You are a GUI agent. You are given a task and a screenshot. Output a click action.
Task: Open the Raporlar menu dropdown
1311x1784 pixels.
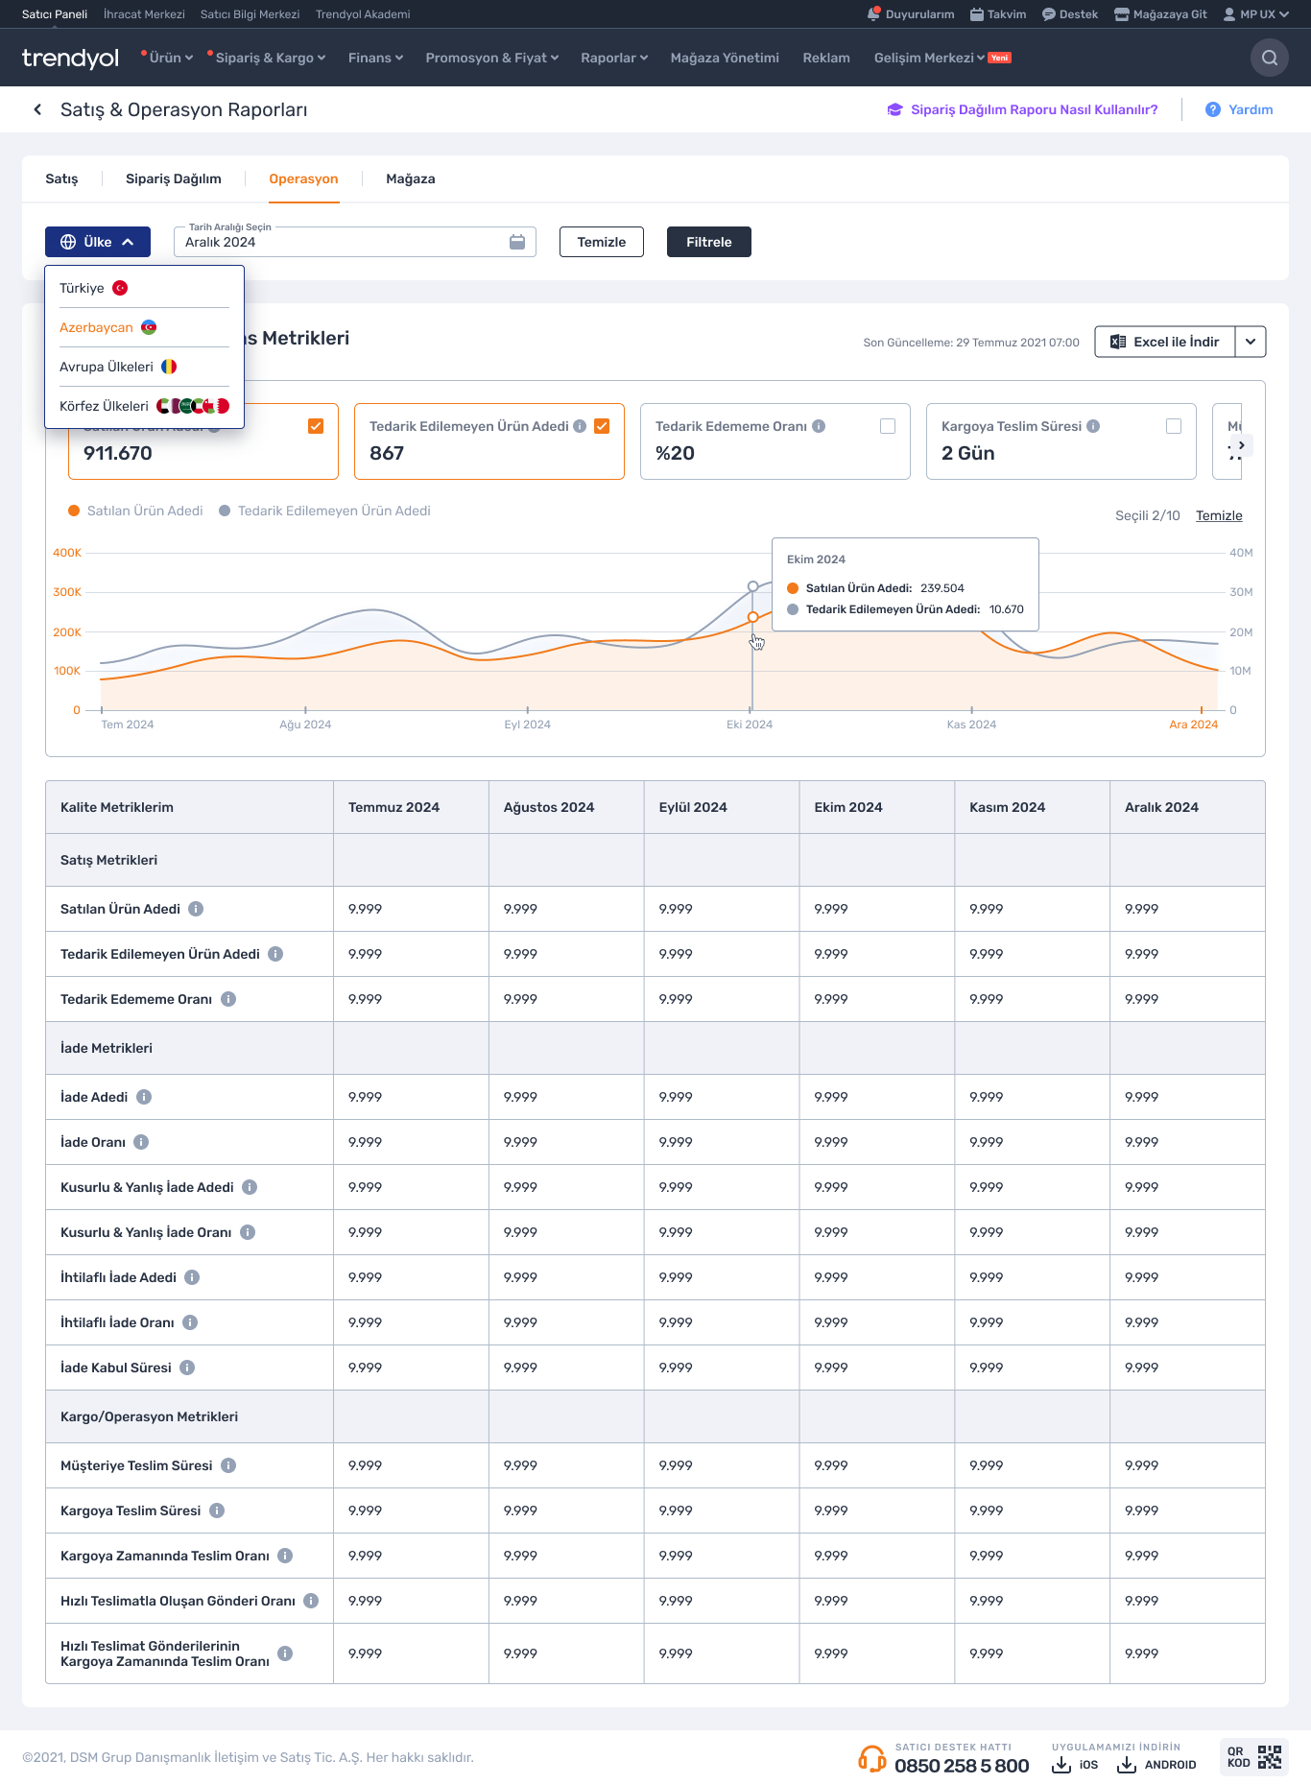pos(614,58)
